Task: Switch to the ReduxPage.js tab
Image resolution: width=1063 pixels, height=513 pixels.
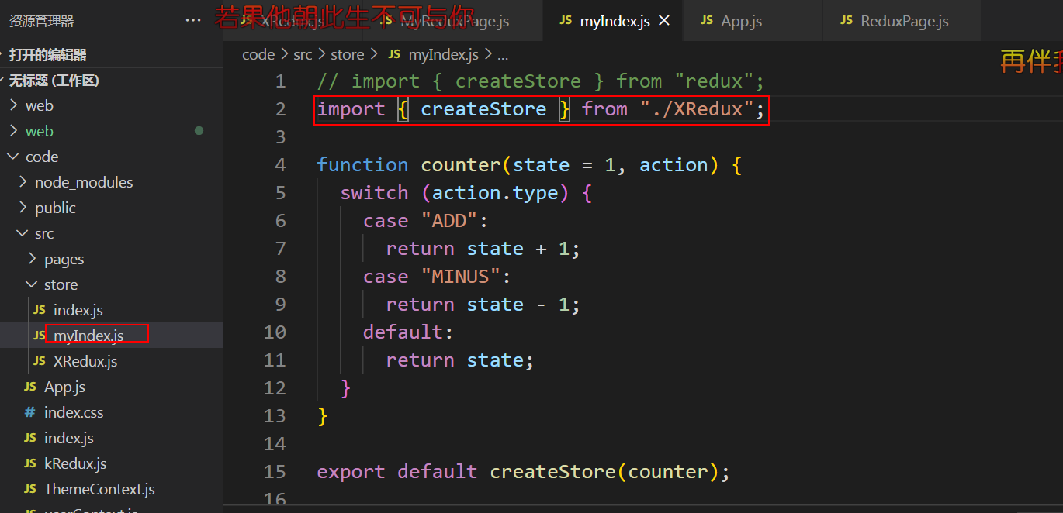Action: (x=904, y=21)
